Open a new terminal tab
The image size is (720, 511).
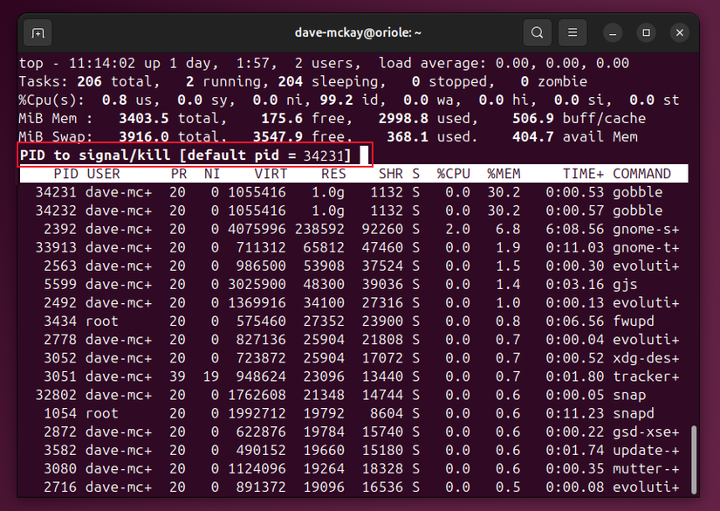point(37,31)
